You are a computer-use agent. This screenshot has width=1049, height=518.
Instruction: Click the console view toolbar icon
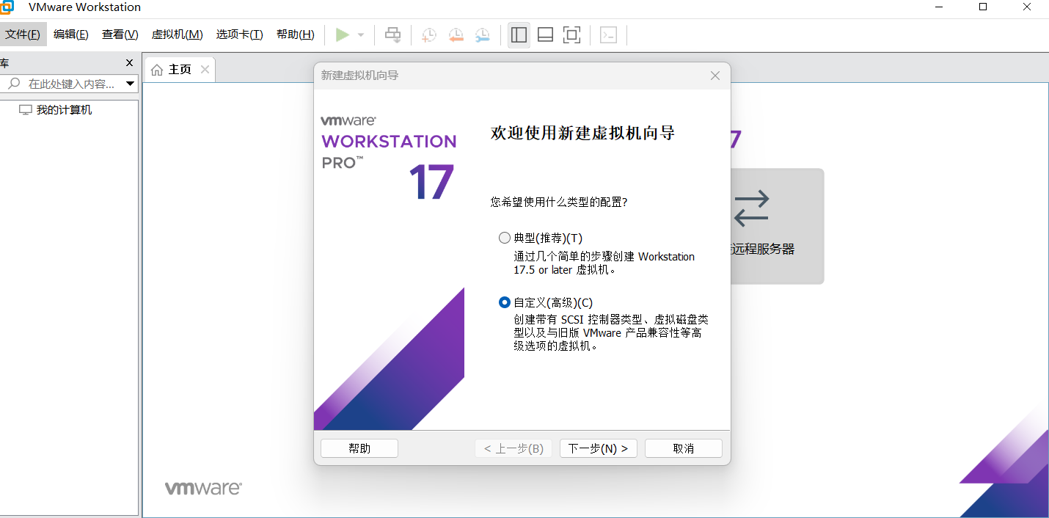pos(608,34)
